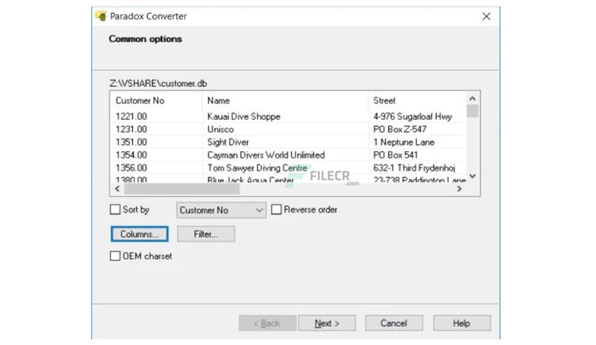Click the horizontal scroll right arrow
This screenshot has width=596, height=345.
tap(459, 189)
